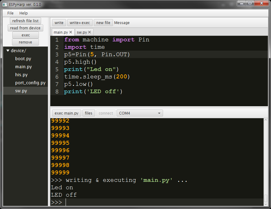The height and width of the screenshot is (209, 271).
Task: Click the Message label in toolbar
Action: 122,23
